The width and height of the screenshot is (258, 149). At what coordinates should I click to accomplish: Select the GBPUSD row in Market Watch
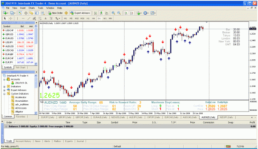coord(18,34)
